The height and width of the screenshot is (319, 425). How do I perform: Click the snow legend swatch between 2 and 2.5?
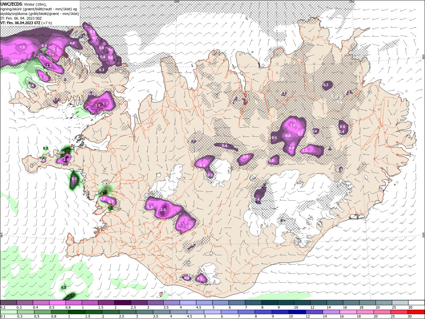pos(123,303)
